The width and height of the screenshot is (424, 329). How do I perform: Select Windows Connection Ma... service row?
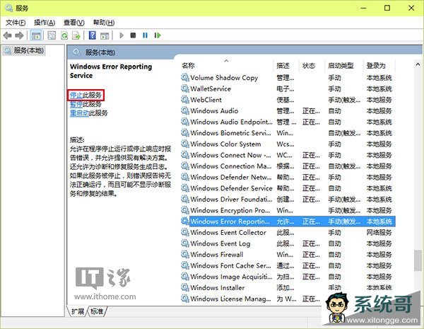click(x=287, y=166)
